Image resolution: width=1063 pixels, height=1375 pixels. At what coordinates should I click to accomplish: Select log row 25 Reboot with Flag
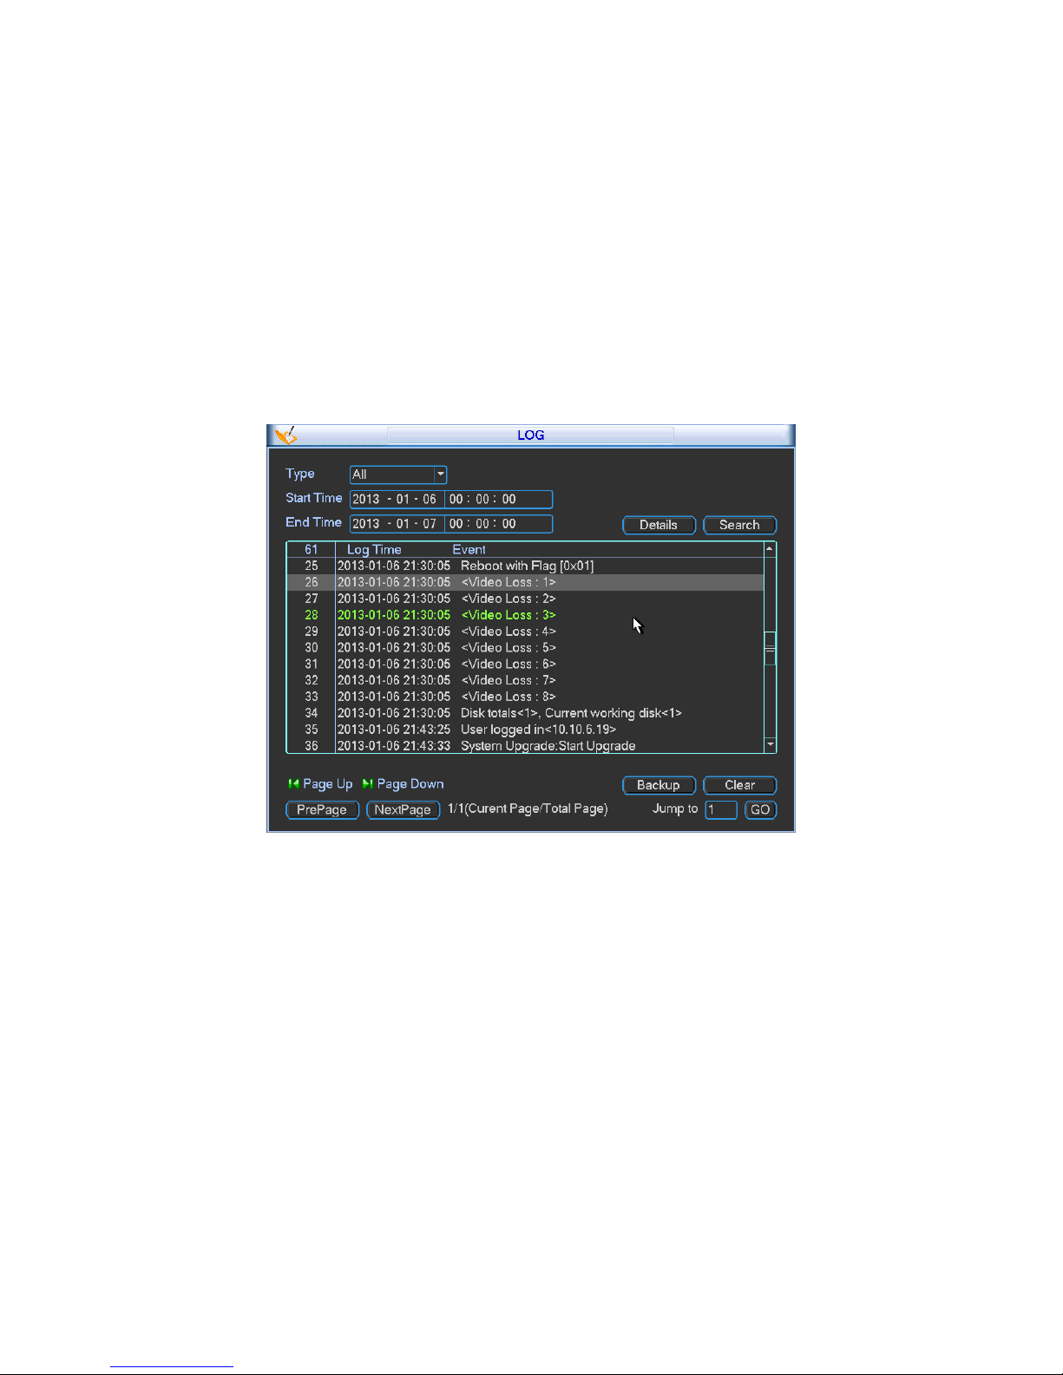click(525, 566)
